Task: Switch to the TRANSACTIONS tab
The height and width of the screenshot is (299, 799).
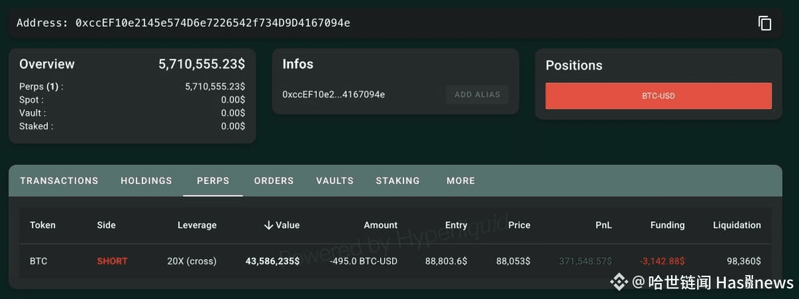Action: click(59, 181)
